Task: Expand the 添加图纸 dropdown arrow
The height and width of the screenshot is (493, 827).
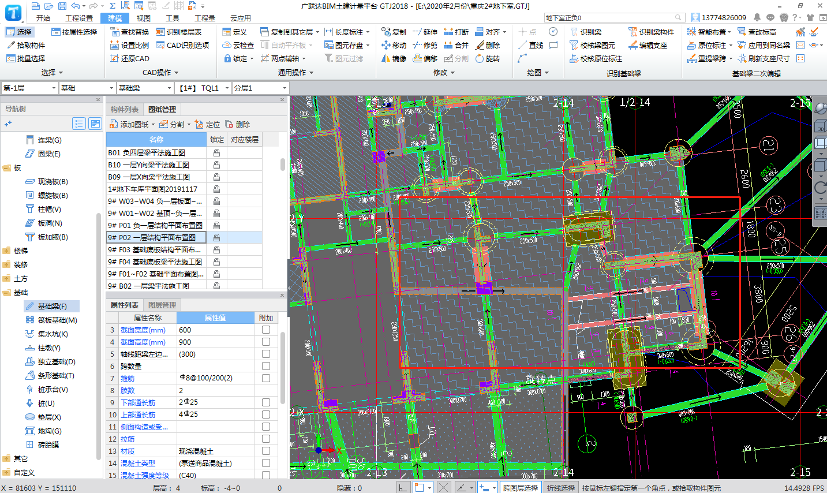Action: point(153,125)
